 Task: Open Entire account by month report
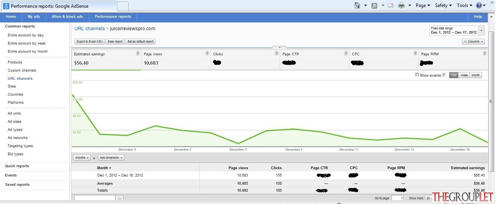[28, 51]
